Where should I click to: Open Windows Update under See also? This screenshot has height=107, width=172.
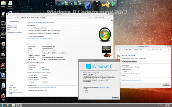click(13, 90)
